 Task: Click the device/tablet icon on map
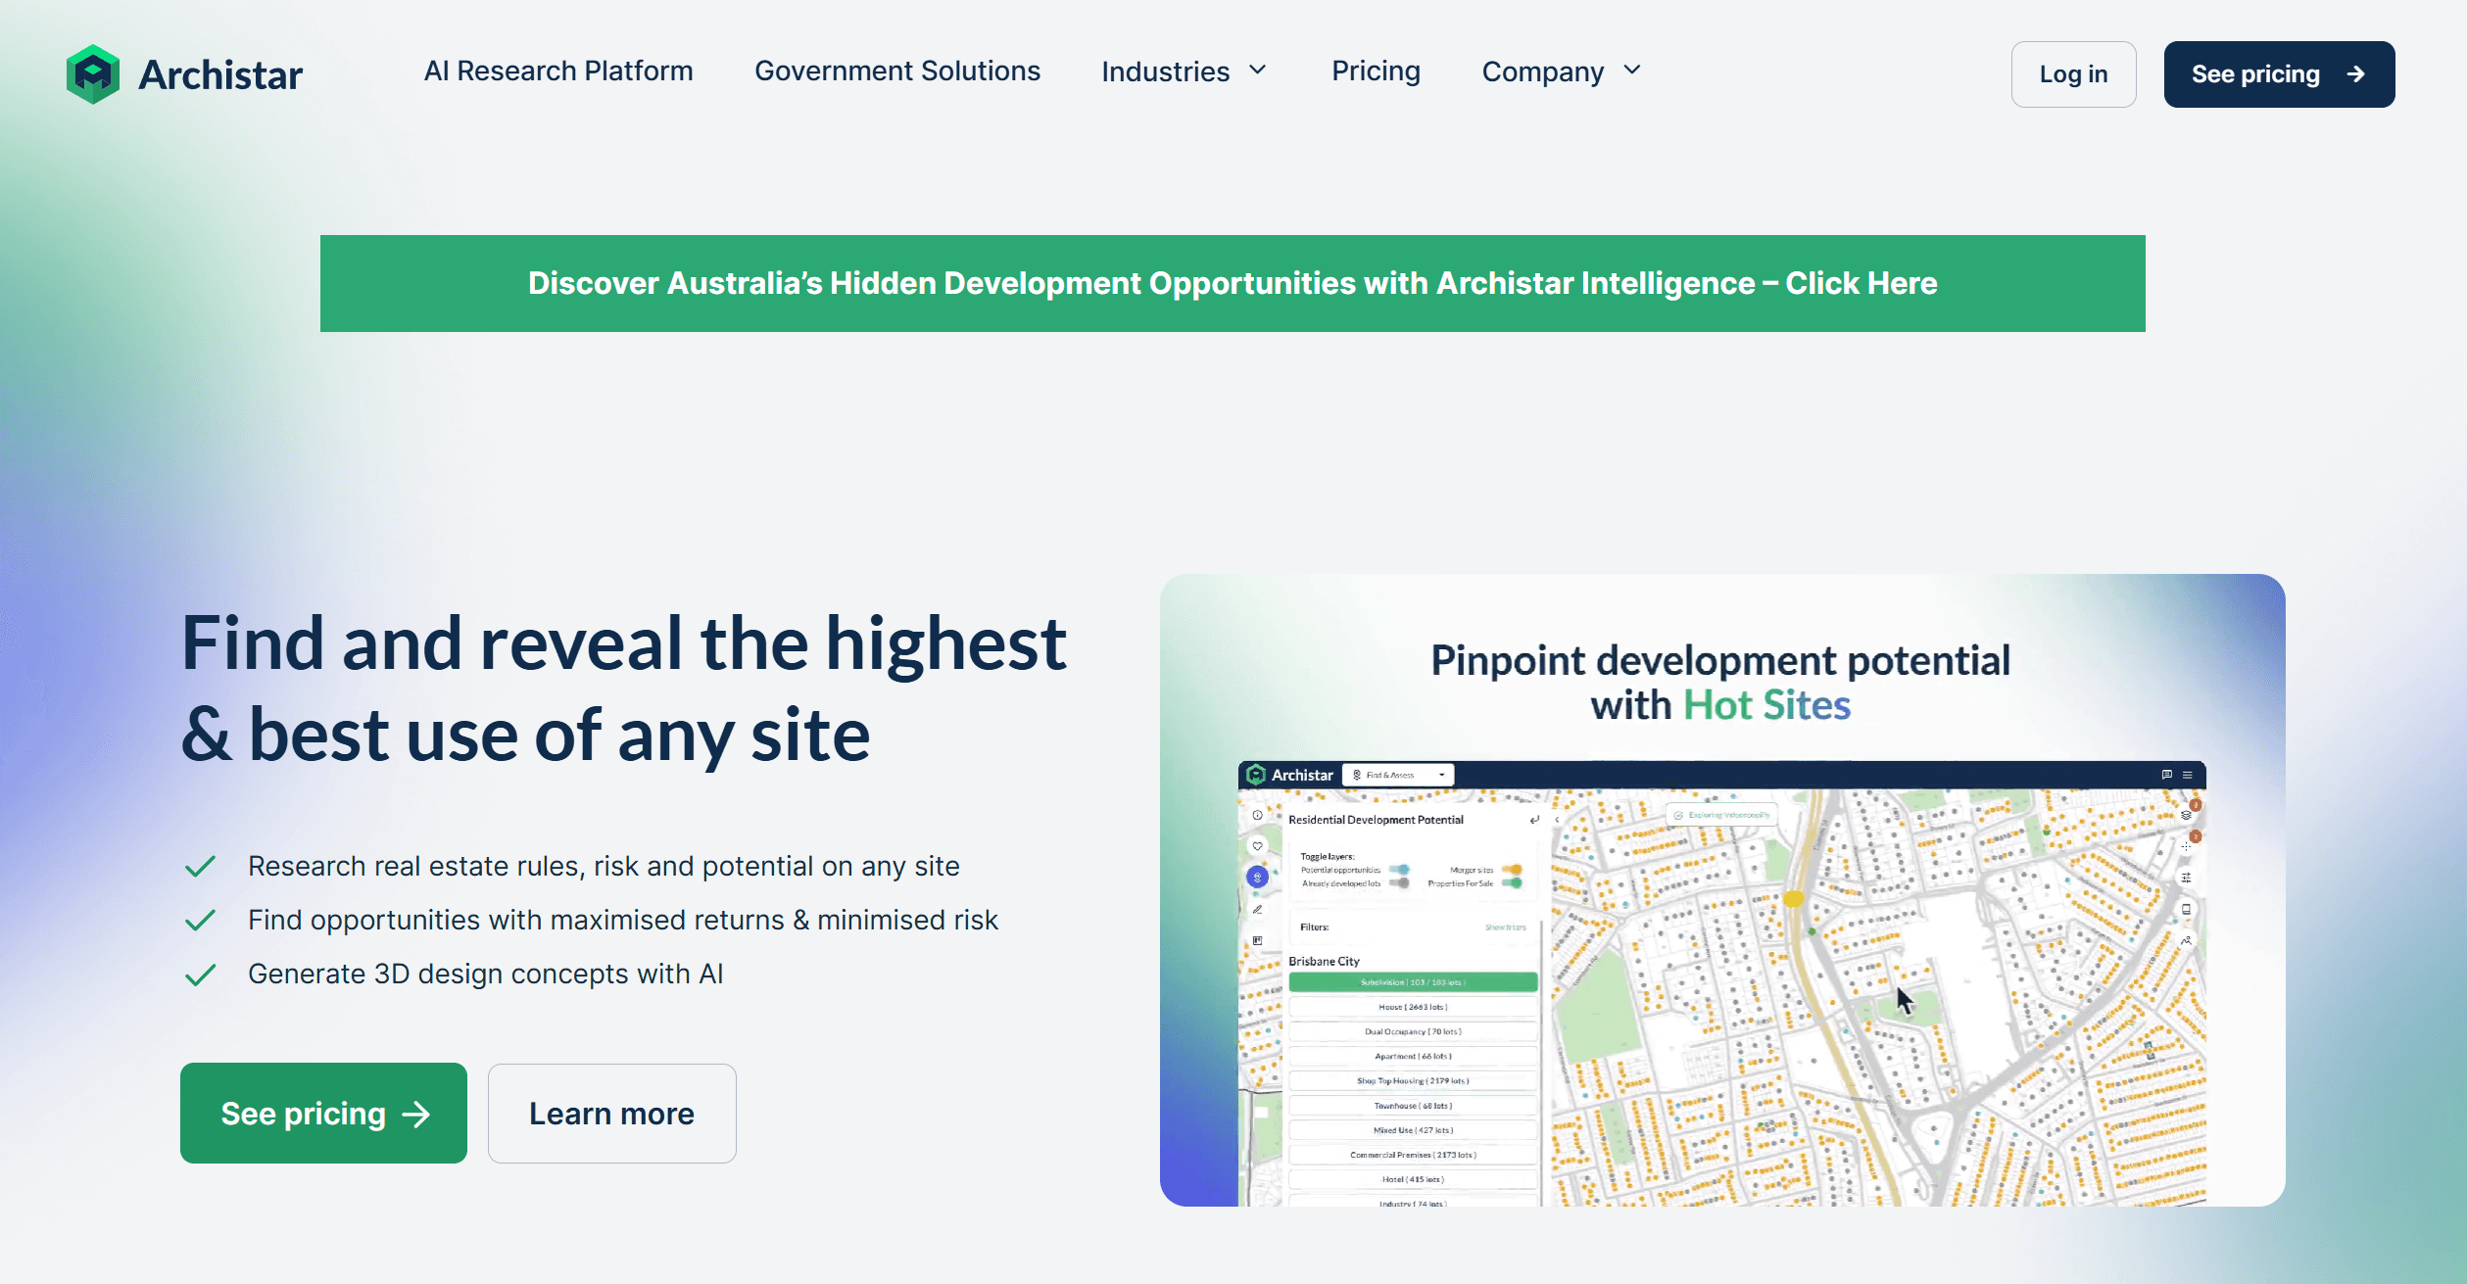[x=2186, y=909]
